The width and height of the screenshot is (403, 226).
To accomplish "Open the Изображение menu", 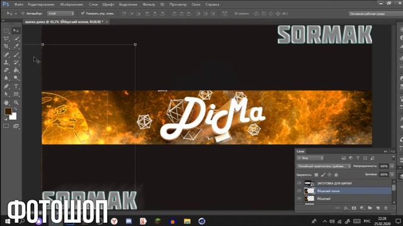I will point(71,4).
